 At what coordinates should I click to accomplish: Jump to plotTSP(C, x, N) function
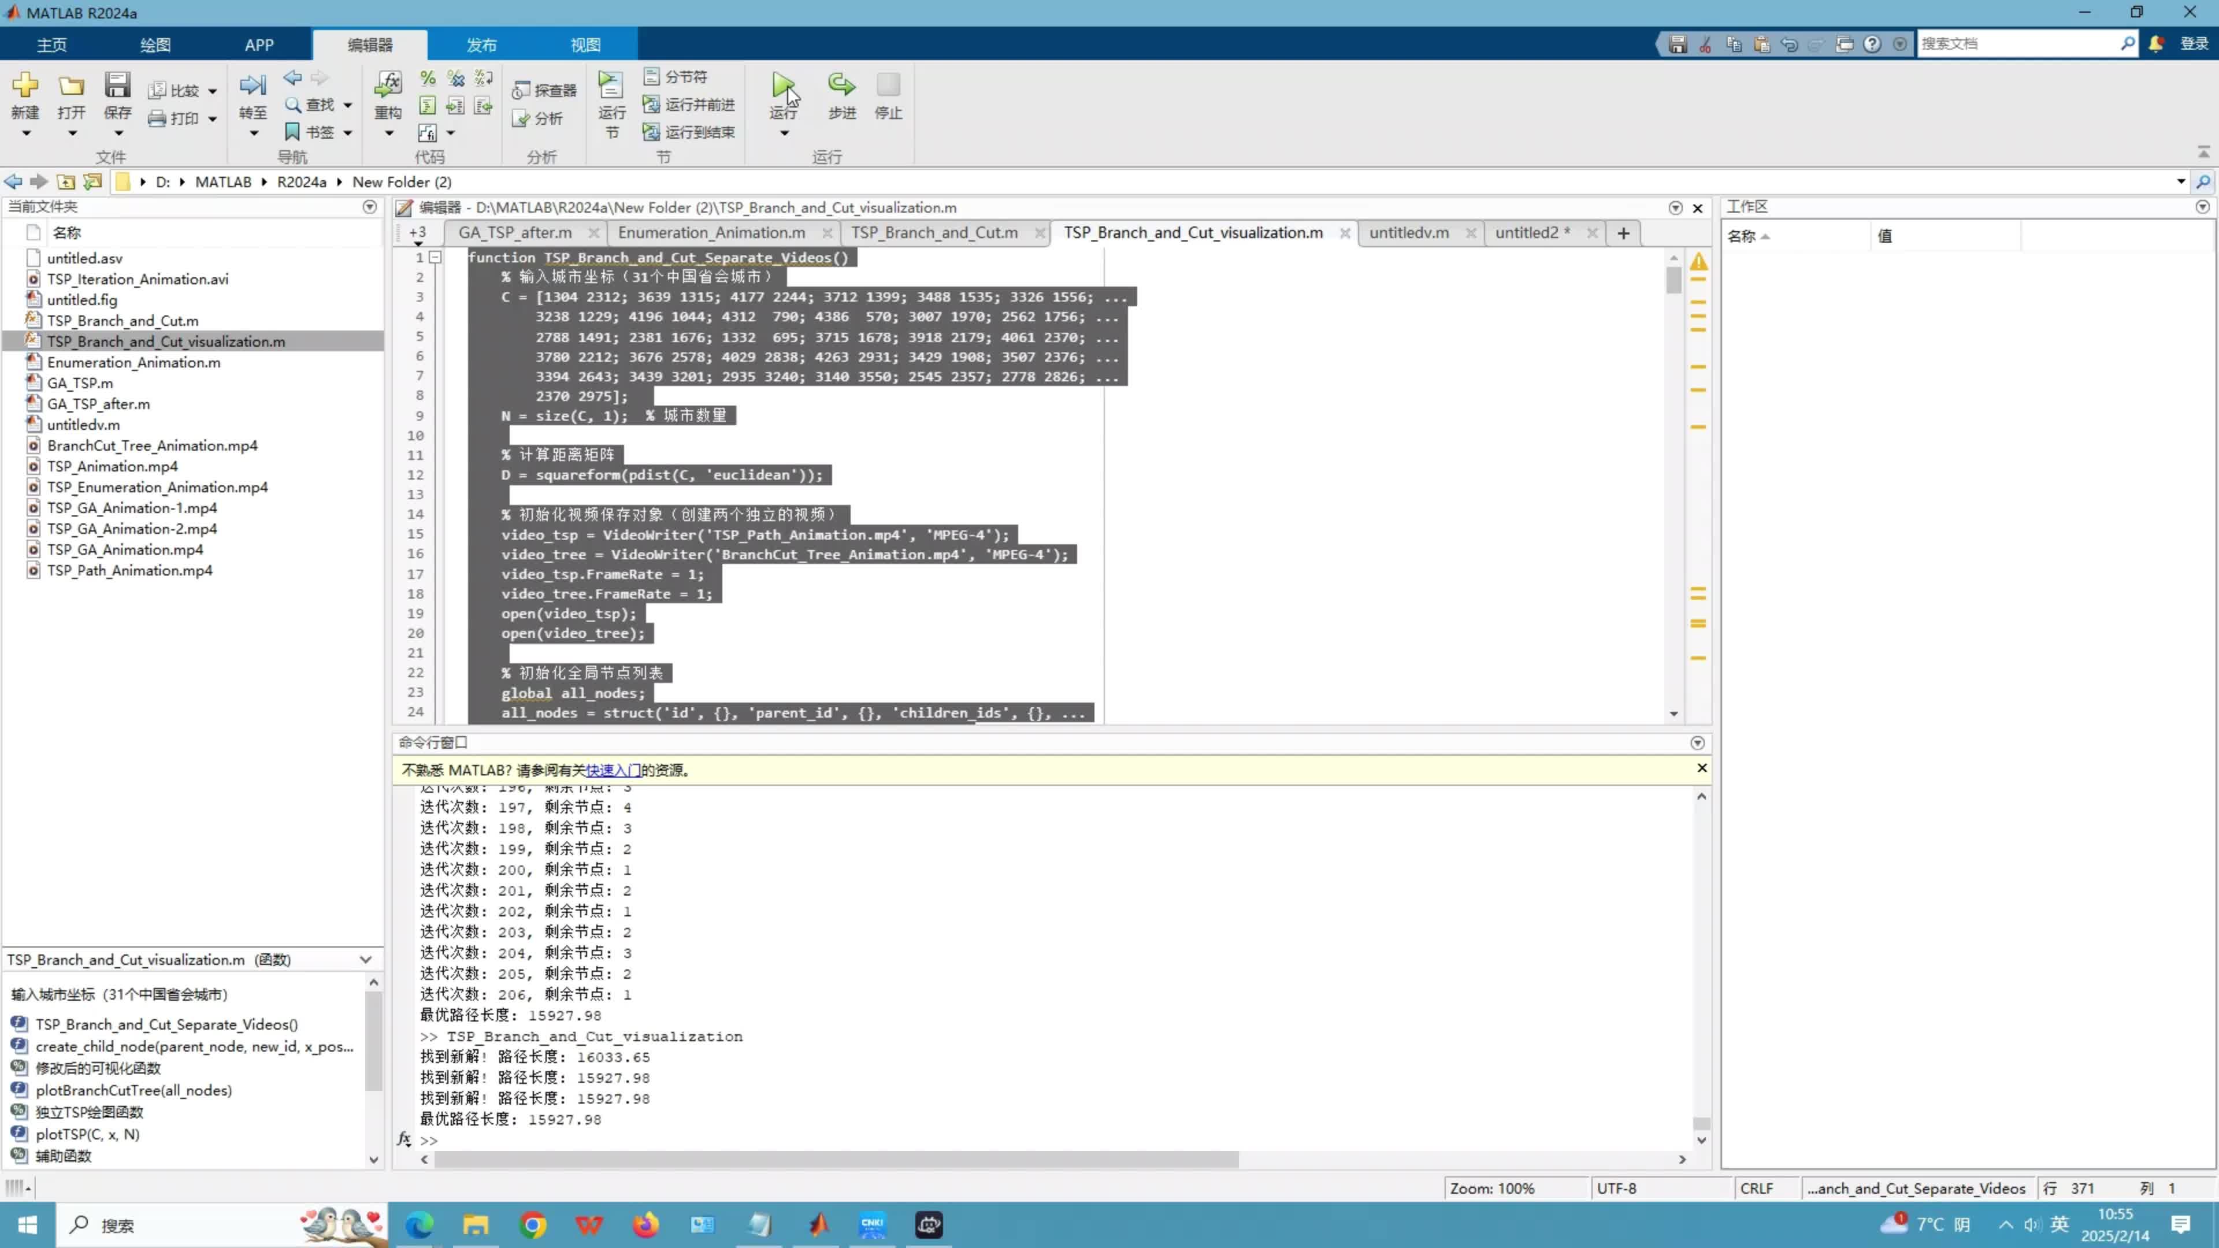click(87, 1134)
